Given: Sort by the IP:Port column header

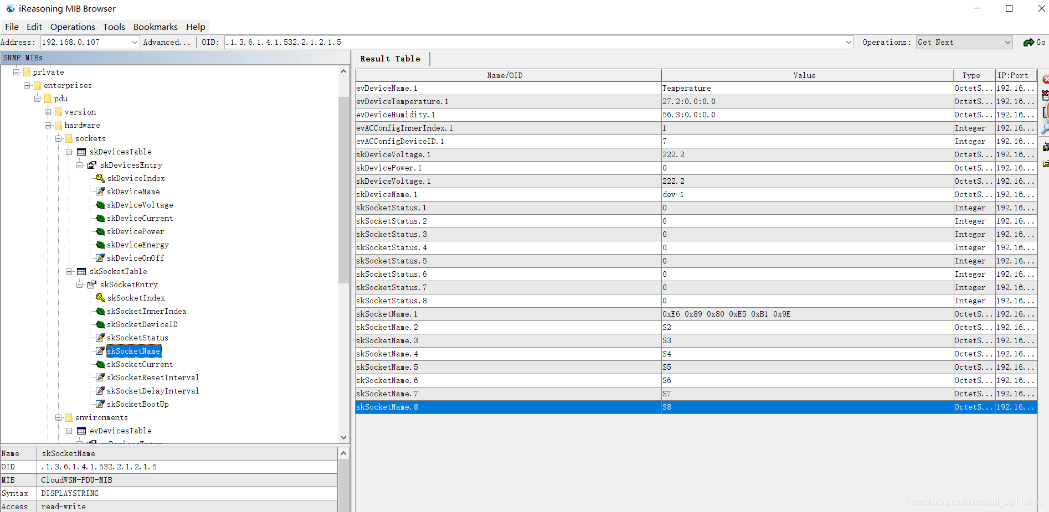Looking at the screenshot, I should pyautogui.click(x=1016, y=75).
